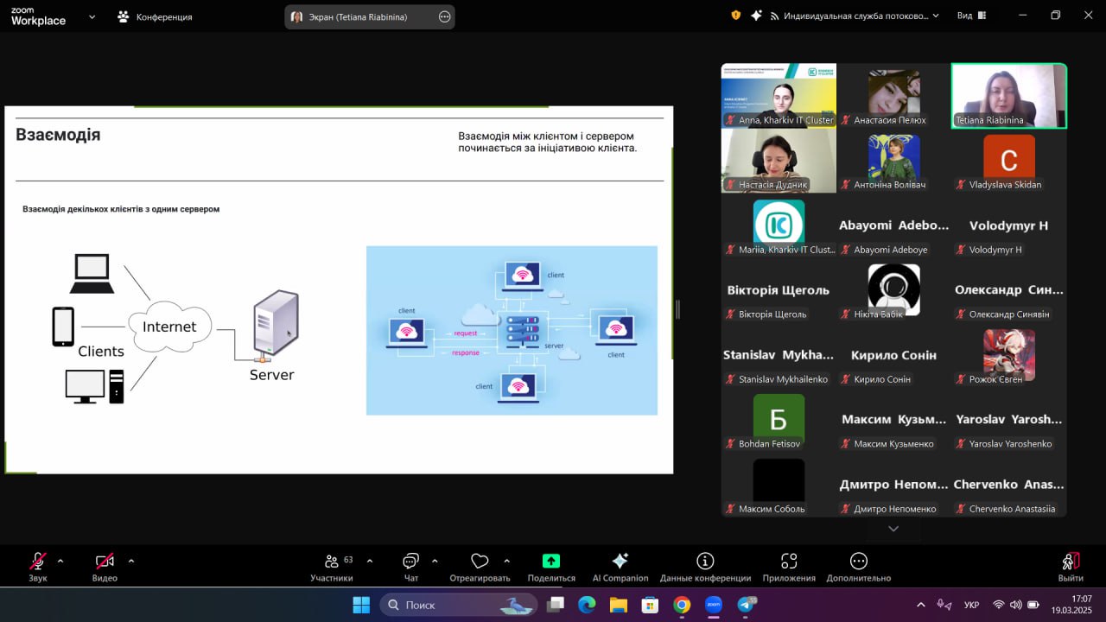Open Conference info icon
The width and height of the screenshot is (1106, 622).
tap(705, 561)
